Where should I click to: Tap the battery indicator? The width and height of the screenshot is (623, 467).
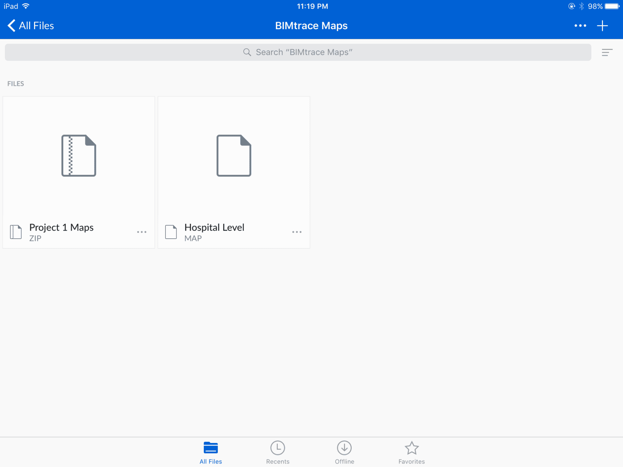tap(612, 6)
